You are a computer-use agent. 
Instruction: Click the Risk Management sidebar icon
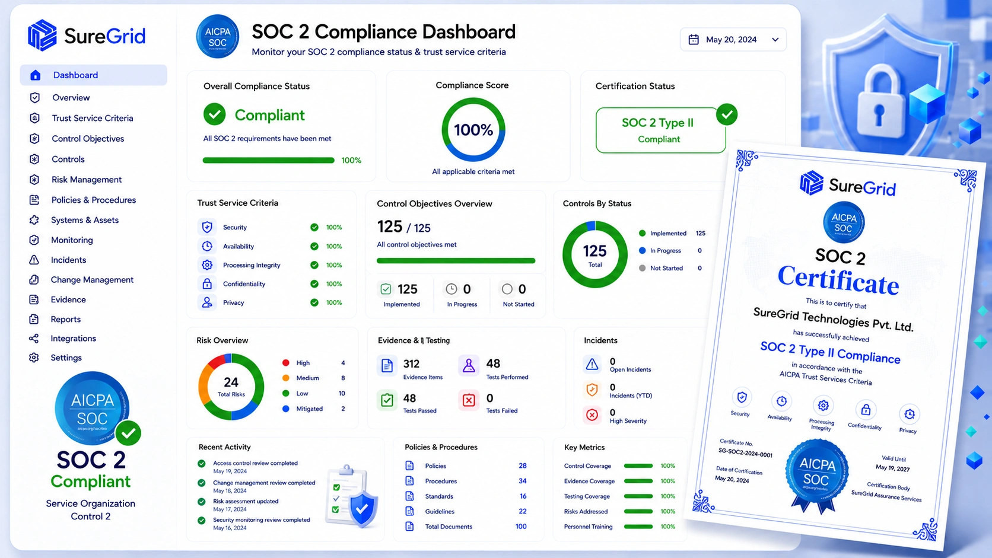click(x=34, y=180)
